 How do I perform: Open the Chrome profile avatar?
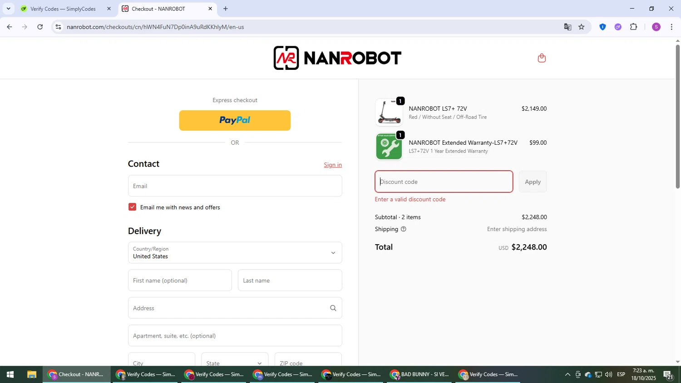[x=656, y=27]
